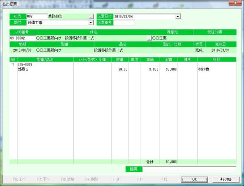Click the F8:追加 function button

pos(68,179)
